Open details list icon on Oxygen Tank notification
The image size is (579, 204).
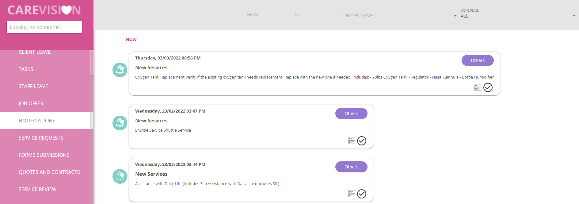tap(478, 87)
